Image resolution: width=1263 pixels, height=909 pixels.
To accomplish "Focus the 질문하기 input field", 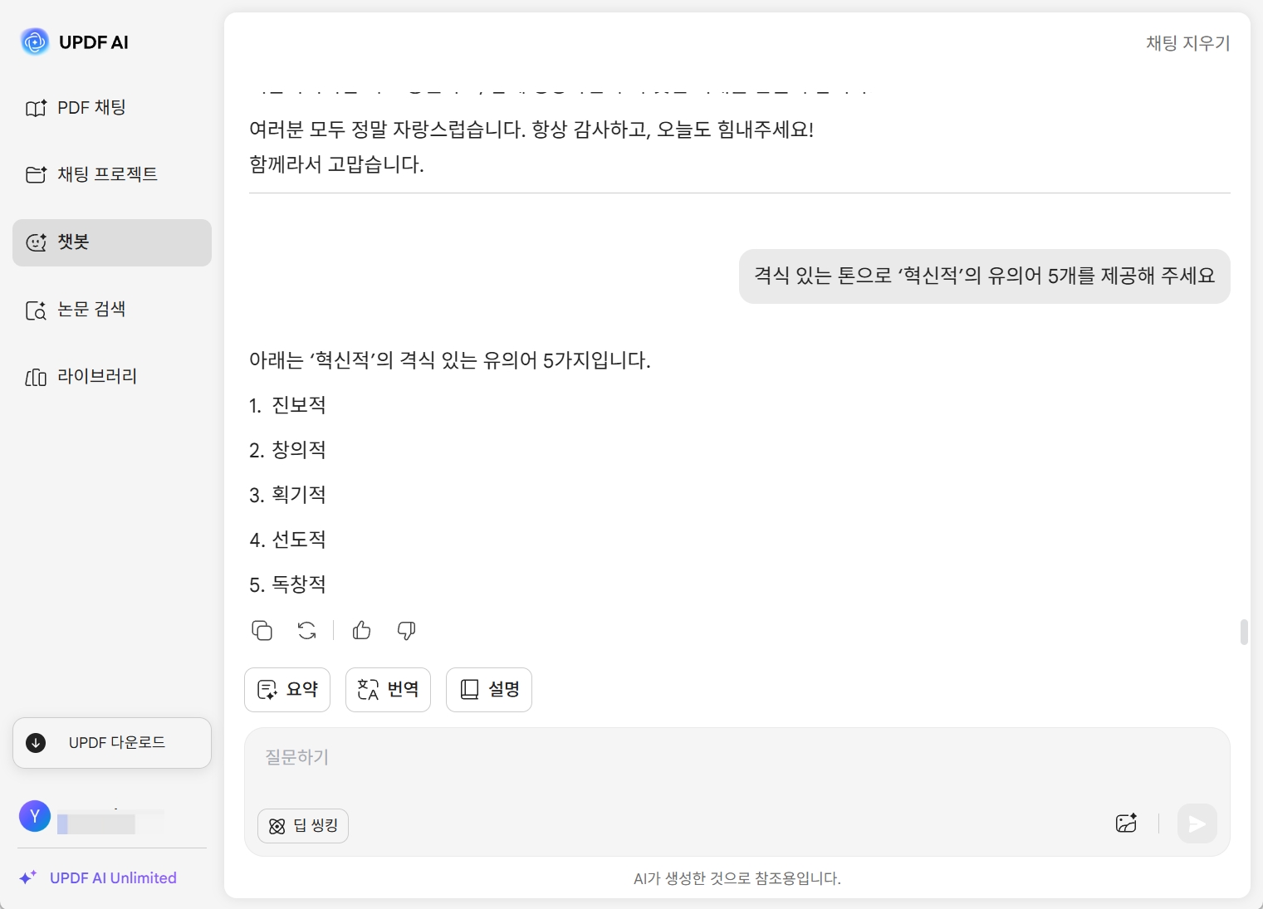I will 737,764.
